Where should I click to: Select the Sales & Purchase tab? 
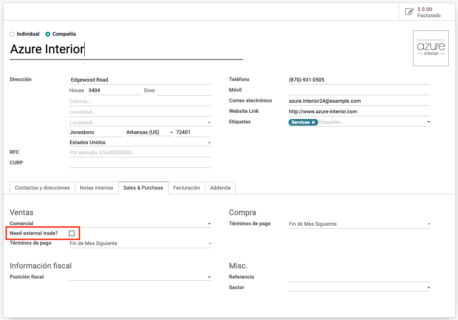coord(143,188)
